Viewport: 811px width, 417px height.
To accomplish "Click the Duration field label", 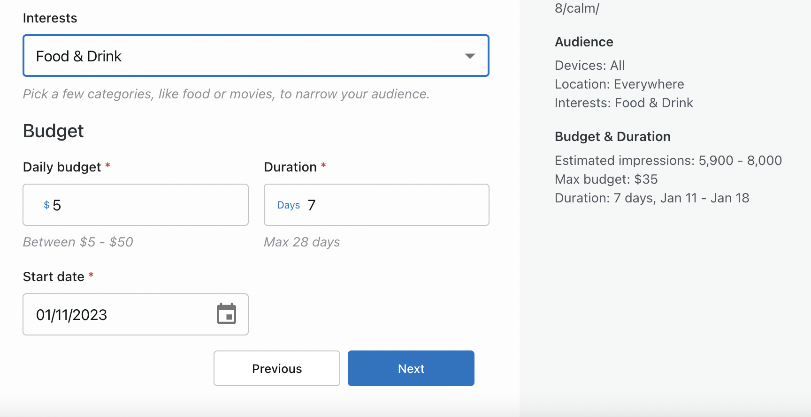I will click(x=290, y=167).
